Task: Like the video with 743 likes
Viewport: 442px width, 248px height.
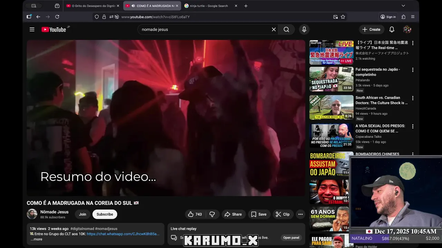Action: click(195, 214)
